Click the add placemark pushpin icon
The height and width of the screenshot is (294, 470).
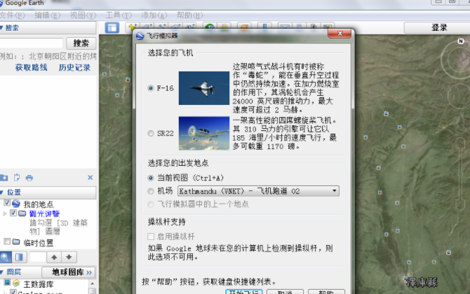pyautogui.click(x=133, y=27)
